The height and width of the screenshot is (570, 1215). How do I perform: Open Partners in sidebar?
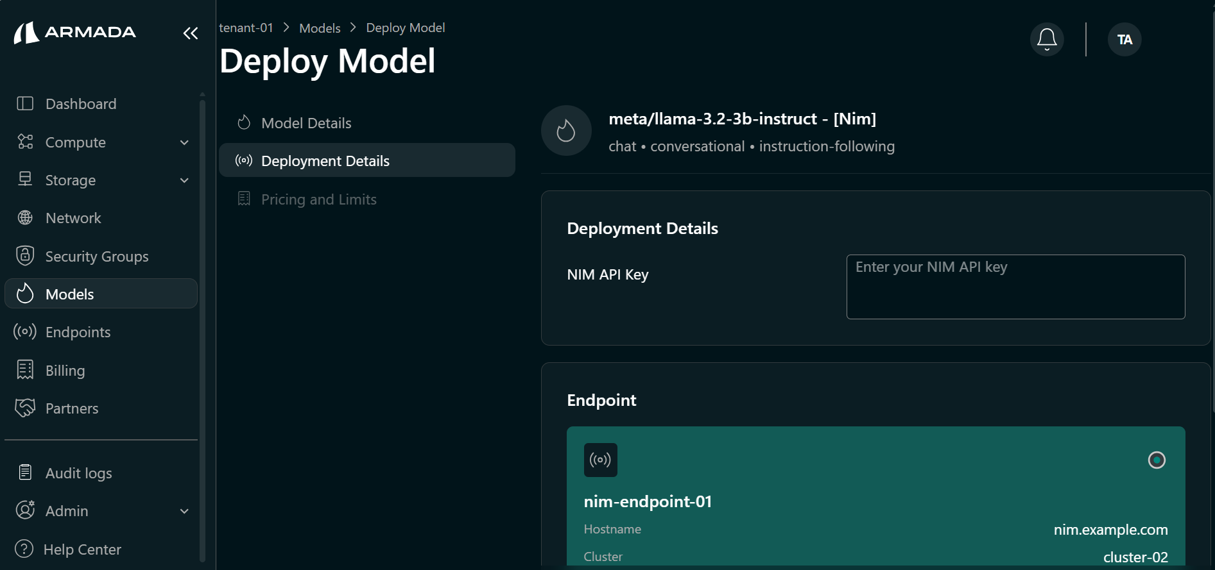click(x=101, y=408)
